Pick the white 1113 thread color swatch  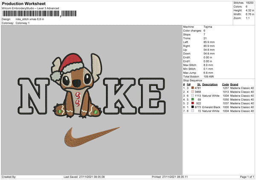192,96
